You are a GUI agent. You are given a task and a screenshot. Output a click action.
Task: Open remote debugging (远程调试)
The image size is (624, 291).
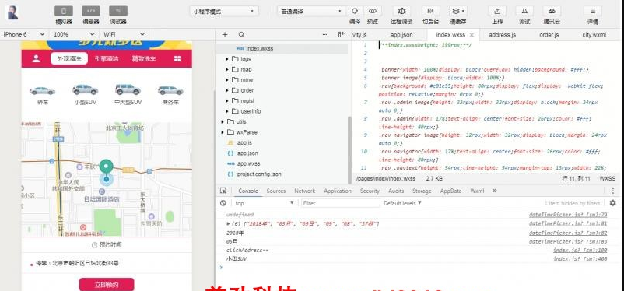(x=401, y=11)
